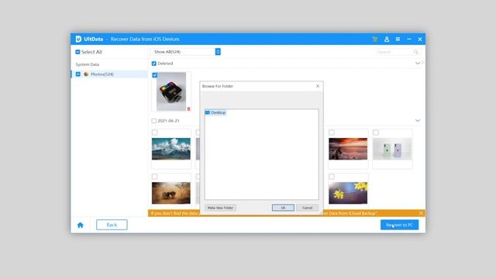Toggle the Select All checkbox
This screenshot has width=496, height=279.
point(77,52)
